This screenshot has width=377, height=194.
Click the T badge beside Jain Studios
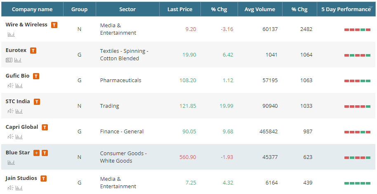[43, 179]
